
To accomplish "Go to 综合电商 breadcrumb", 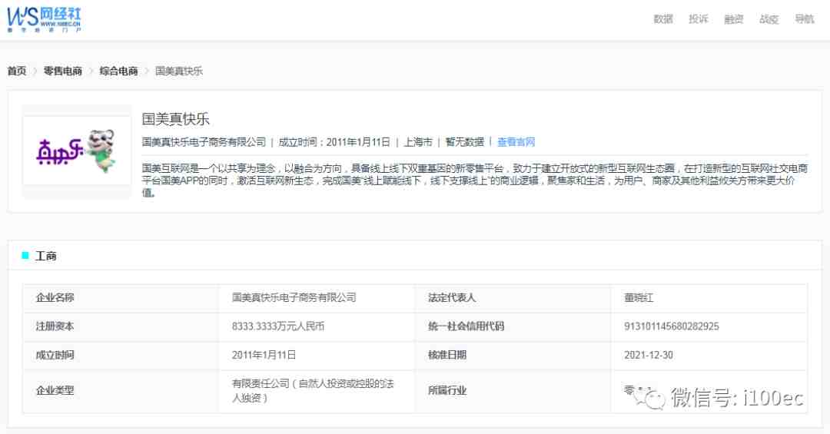I will (x=118, y=71).
